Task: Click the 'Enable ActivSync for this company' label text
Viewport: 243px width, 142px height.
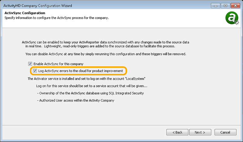Action: [x=59, y=64]
